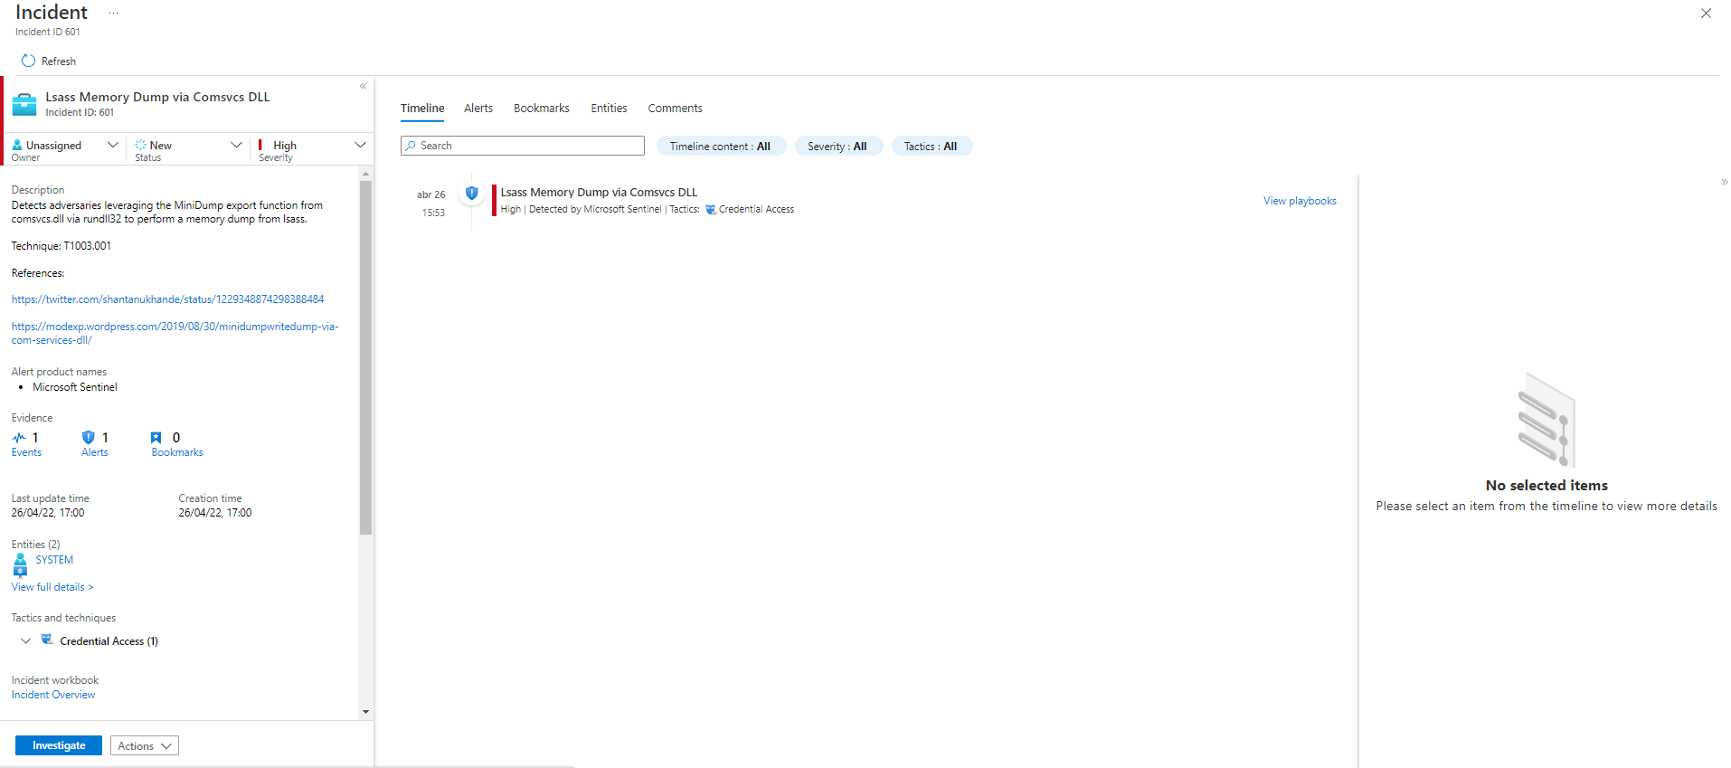Click the alert shield timeline icon
1731x768 pixels.
click(x=471, y=193)
